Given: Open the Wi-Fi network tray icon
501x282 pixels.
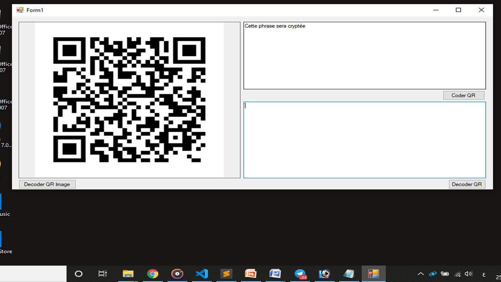Looking at the screenshot, I should (x=457, y=274).
